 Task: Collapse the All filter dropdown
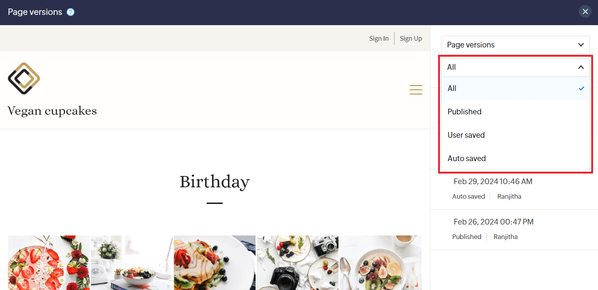515,67
